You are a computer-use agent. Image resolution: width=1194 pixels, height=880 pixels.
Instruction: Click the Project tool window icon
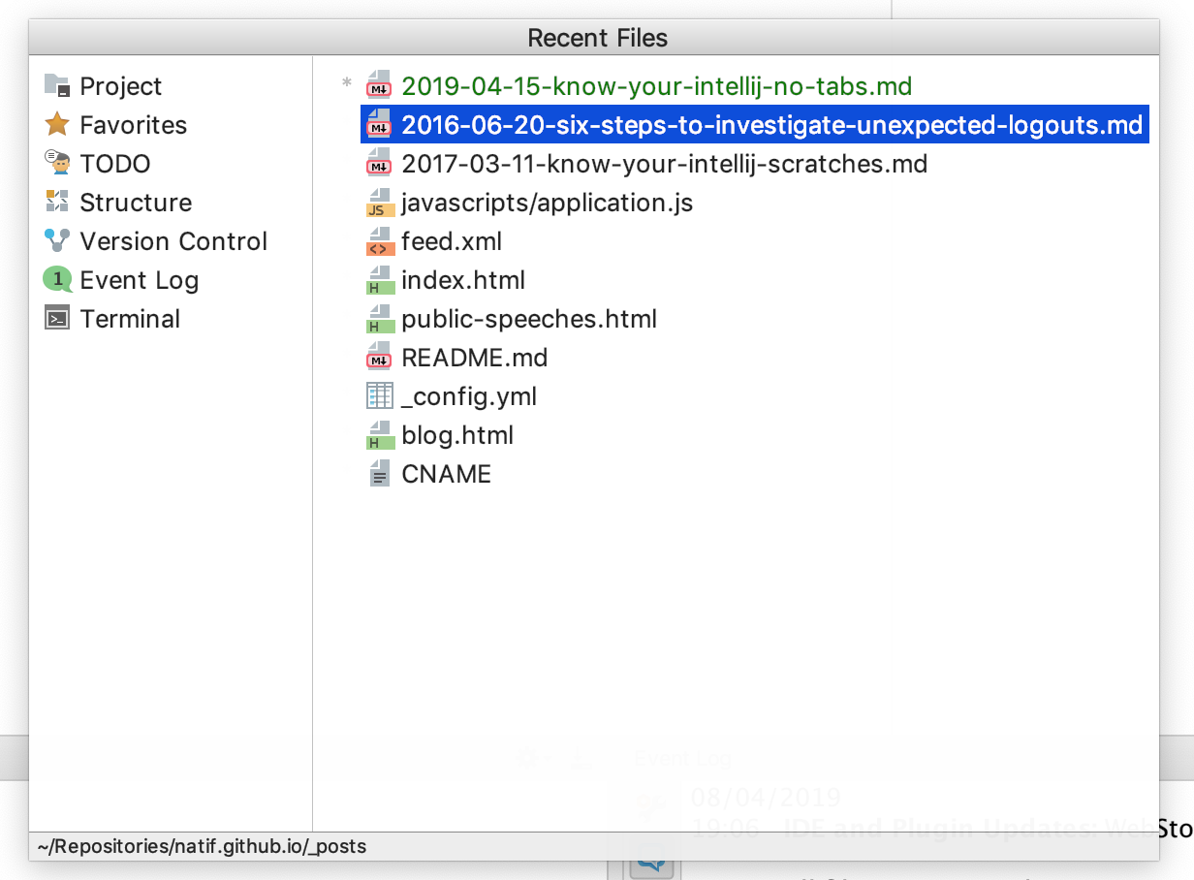[58, 86]
